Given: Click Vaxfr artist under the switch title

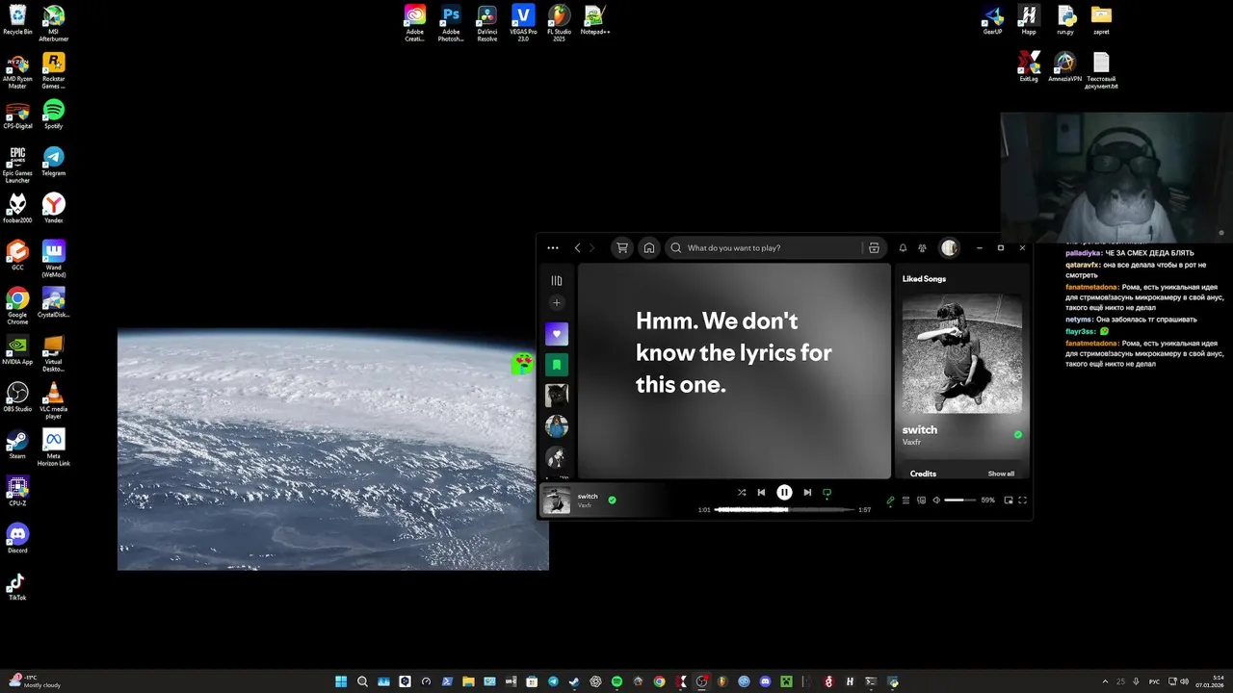Looking at the screenshot, I should (x=910, y=442).
